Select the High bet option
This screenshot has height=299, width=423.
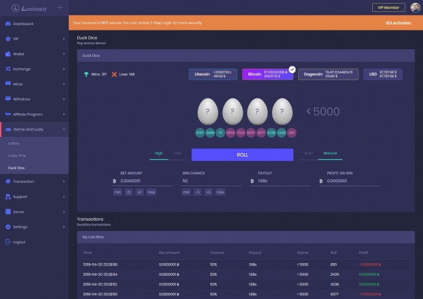point(159,154)
